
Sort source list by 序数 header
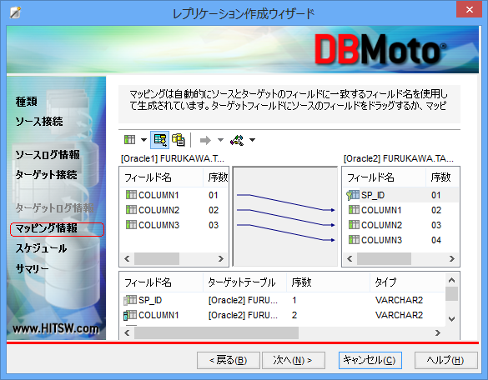click(x=216, y=177)
